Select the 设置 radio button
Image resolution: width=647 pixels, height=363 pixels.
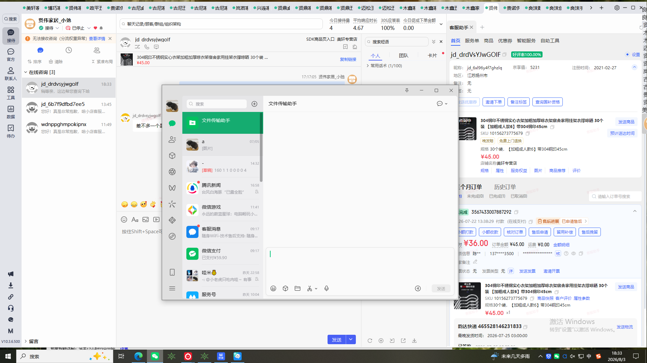pyautogui.click(x=627, y=54)
